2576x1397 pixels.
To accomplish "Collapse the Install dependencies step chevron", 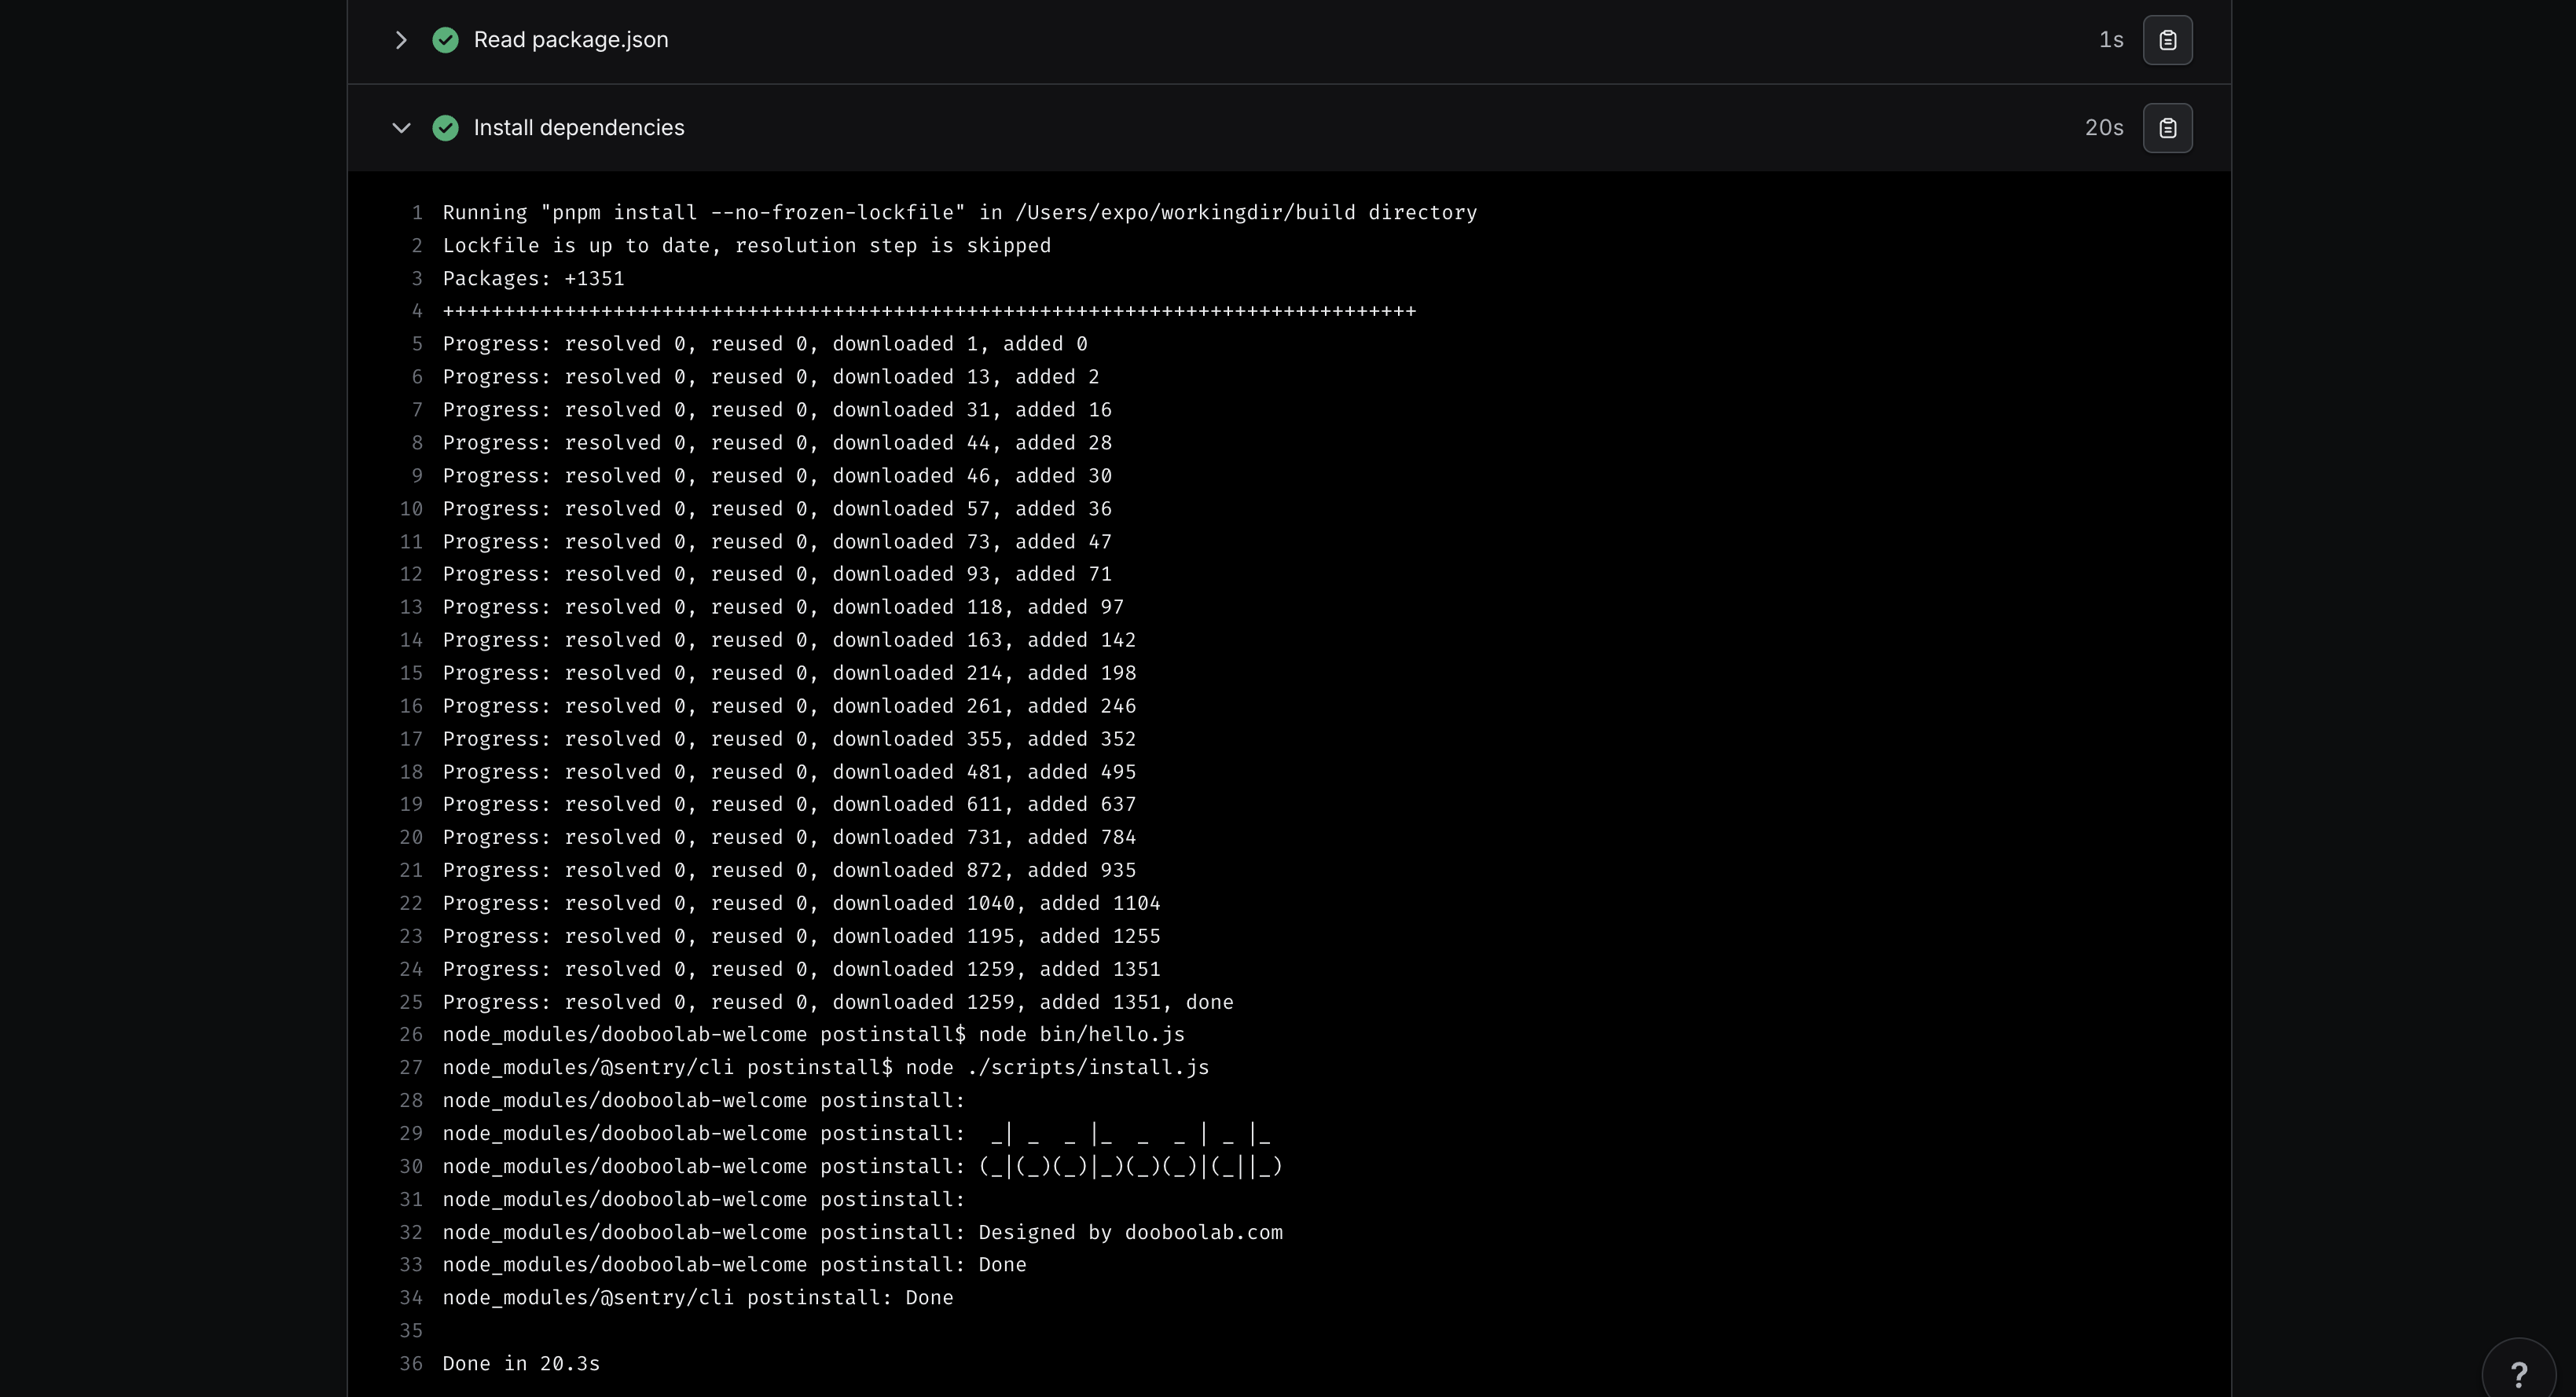I will [x=401, y=128].
